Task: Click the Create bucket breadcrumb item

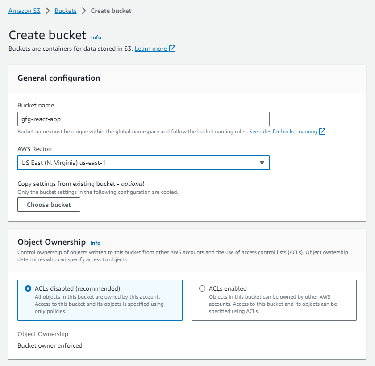Action: pyautogui.click(x=111, y=11)
